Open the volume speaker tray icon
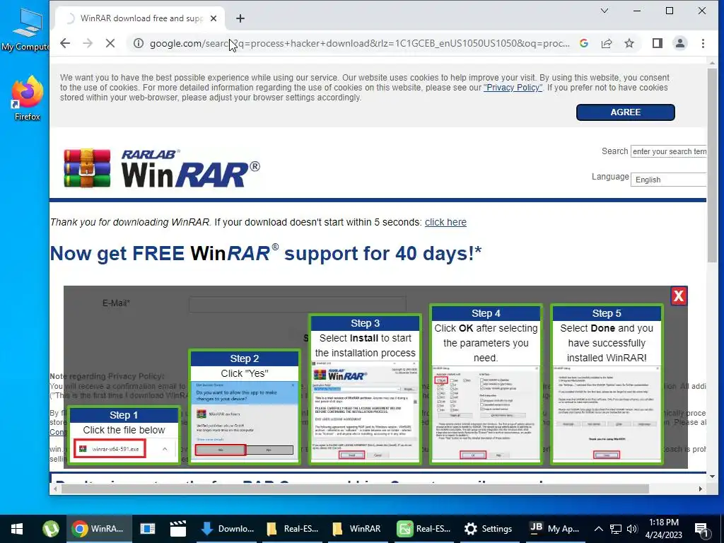The width and height of the screenshot is (724, 543). coord(632,529)
